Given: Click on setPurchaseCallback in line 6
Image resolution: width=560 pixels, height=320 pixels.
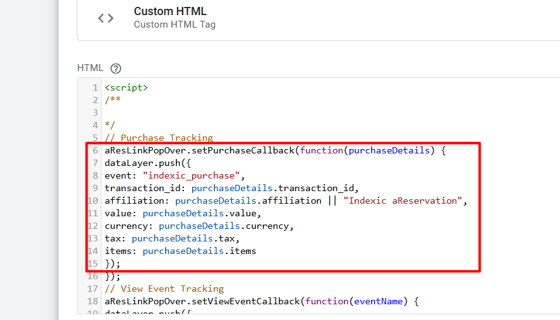Looking at the screenshot, I should coord(241,151).
